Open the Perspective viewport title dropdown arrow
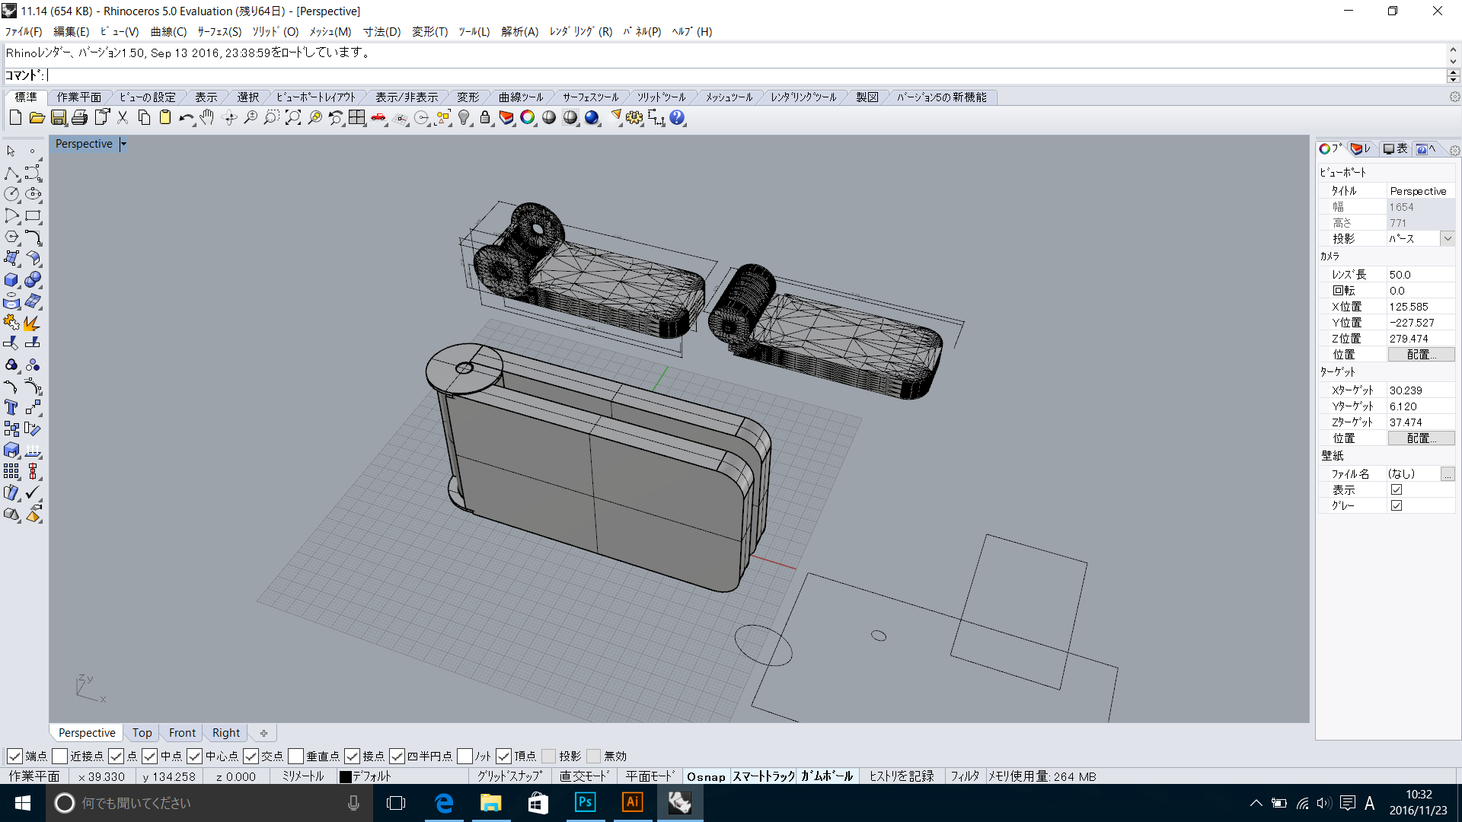 [123, 144]
